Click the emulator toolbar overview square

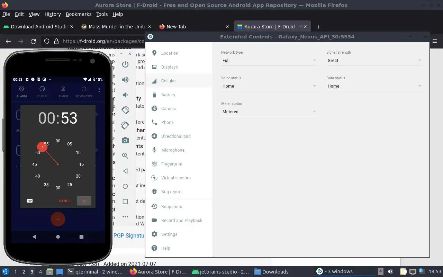coord(125,202)
